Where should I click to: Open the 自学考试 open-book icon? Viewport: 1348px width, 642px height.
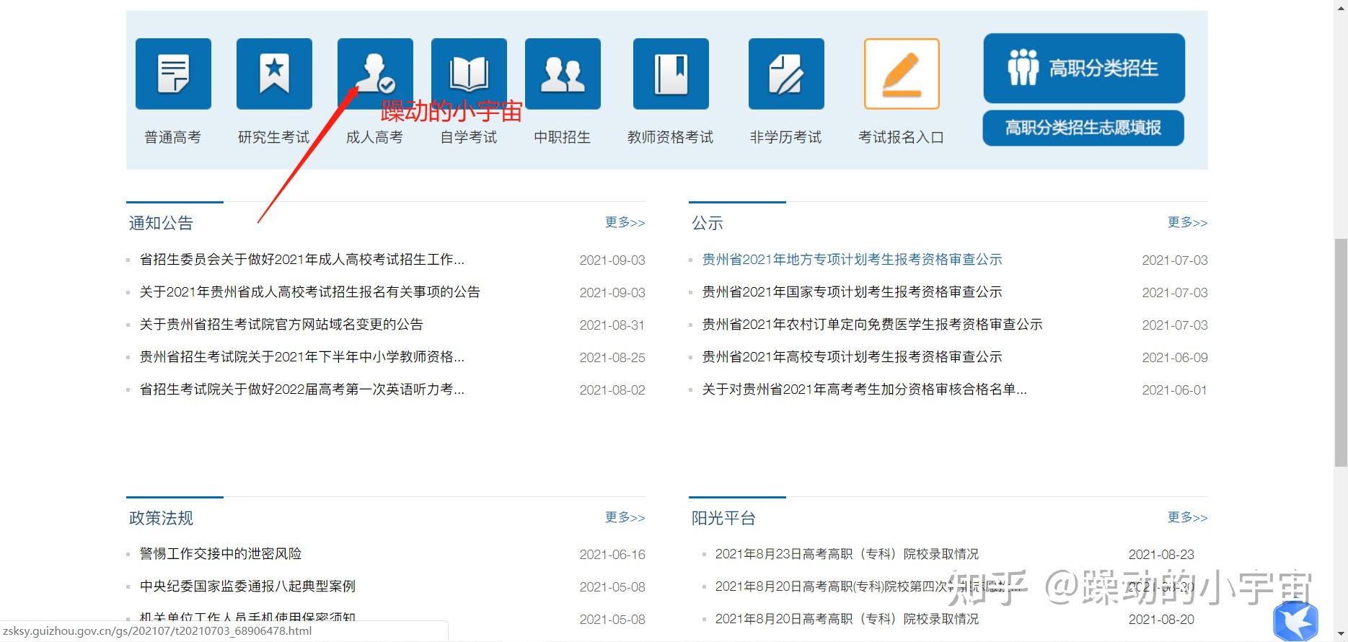(469, 74)
